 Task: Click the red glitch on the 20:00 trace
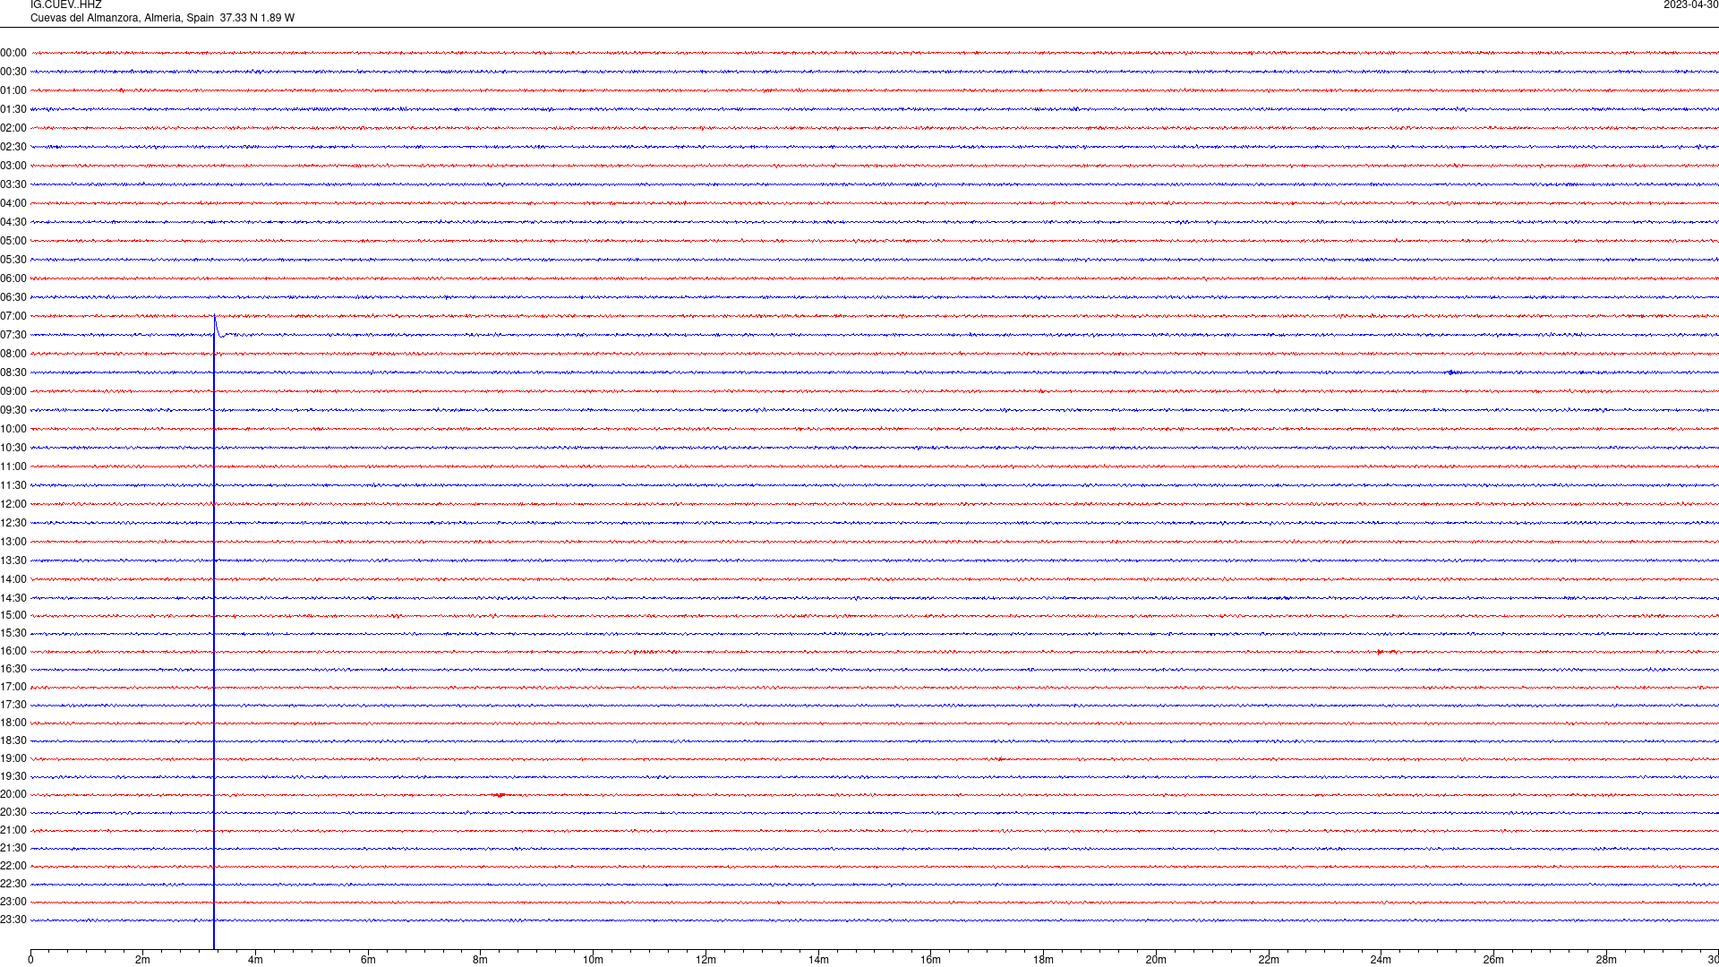click(500, 794)
